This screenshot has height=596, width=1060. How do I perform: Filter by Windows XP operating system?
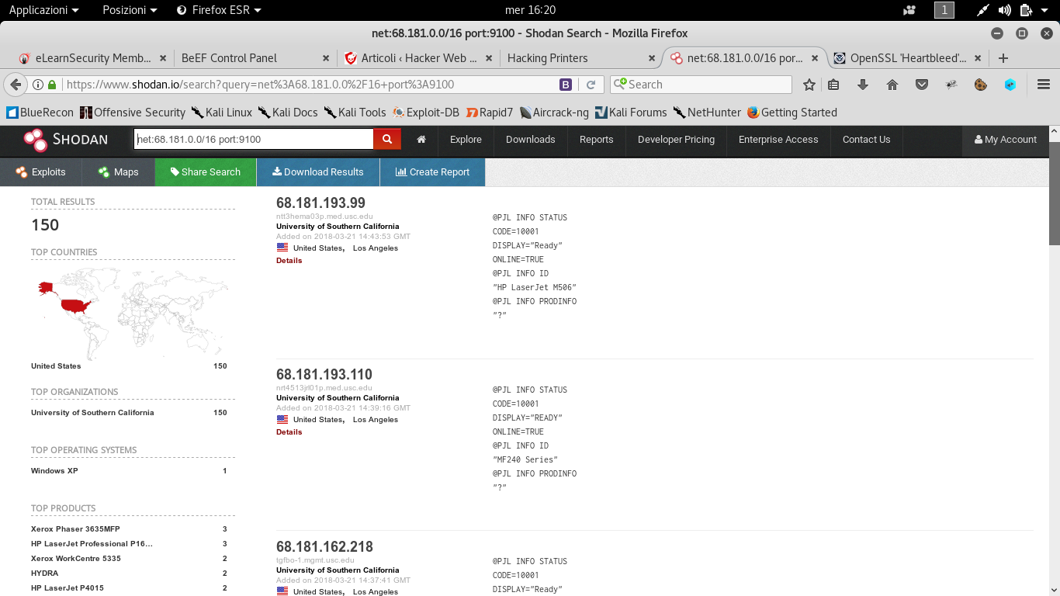tap(54, 471)
